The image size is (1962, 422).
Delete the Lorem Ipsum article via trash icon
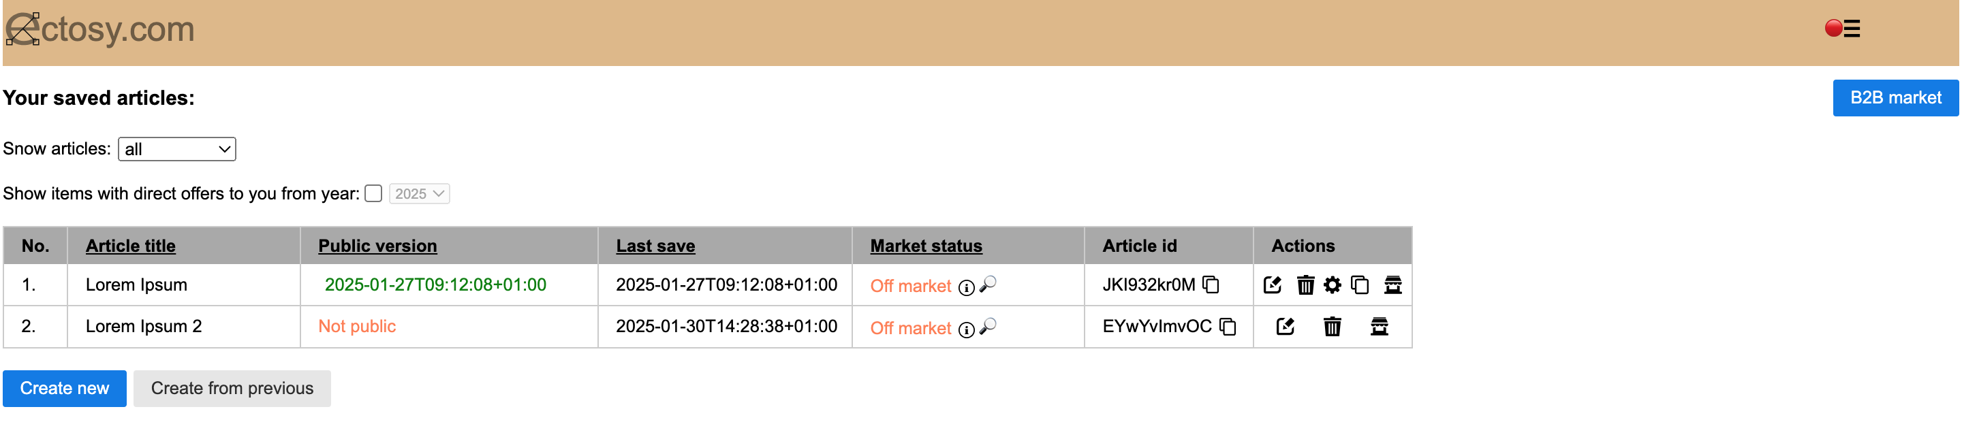coord(1305,285)
